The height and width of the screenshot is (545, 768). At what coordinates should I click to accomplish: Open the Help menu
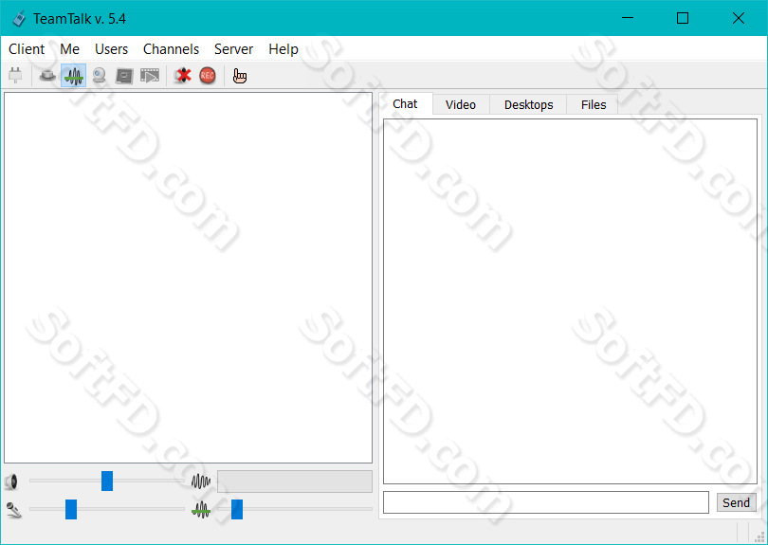283,49
